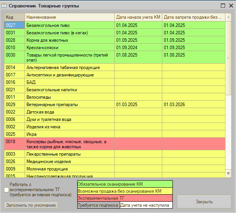The width and height of the screenshot is (236, 213).
Task: Click the window icon in the title bar
Action: [5, 6]
